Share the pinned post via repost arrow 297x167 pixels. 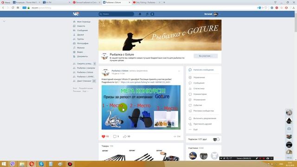pyautogui.click(x=125, y=136)
